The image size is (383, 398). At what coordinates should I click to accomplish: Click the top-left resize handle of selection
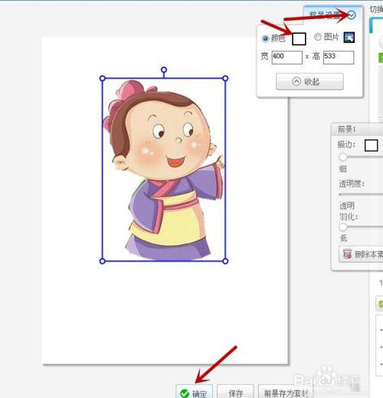click(x=103, y=78)
